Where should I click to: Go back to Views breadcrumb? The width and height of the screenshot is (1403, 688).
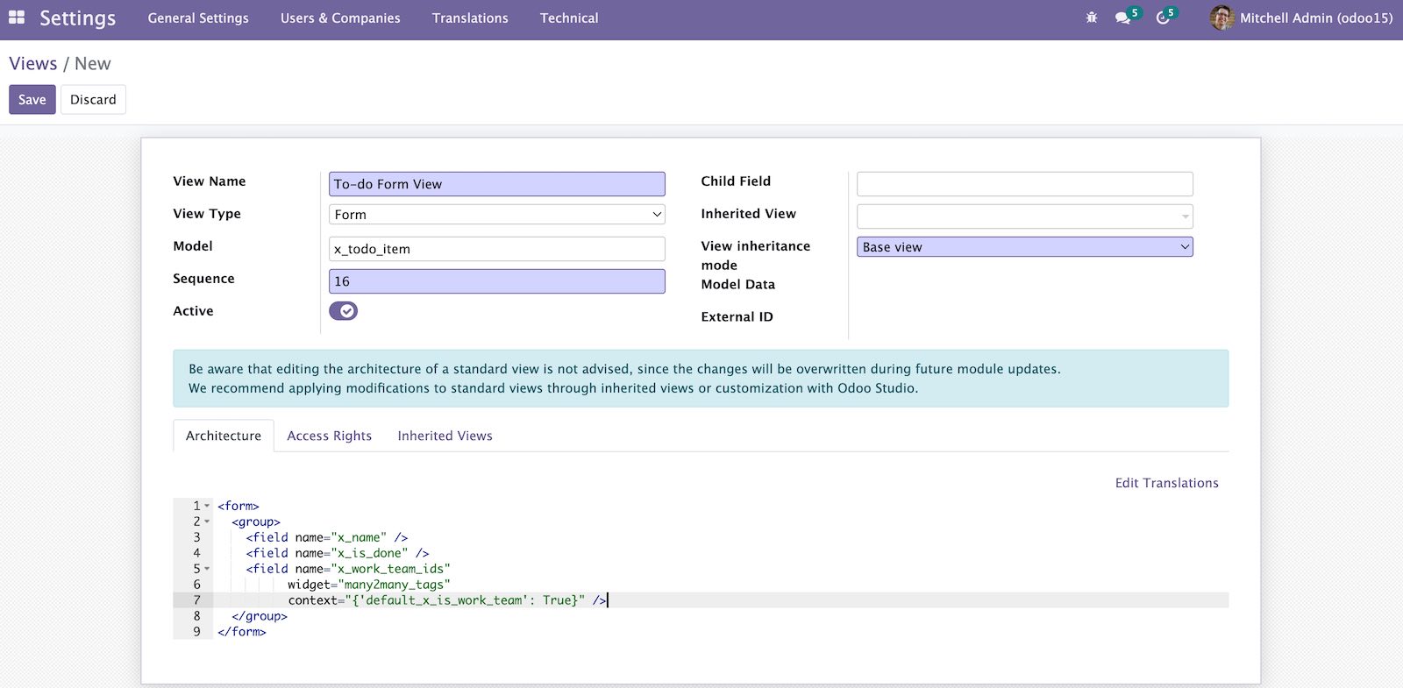(33, 63)
